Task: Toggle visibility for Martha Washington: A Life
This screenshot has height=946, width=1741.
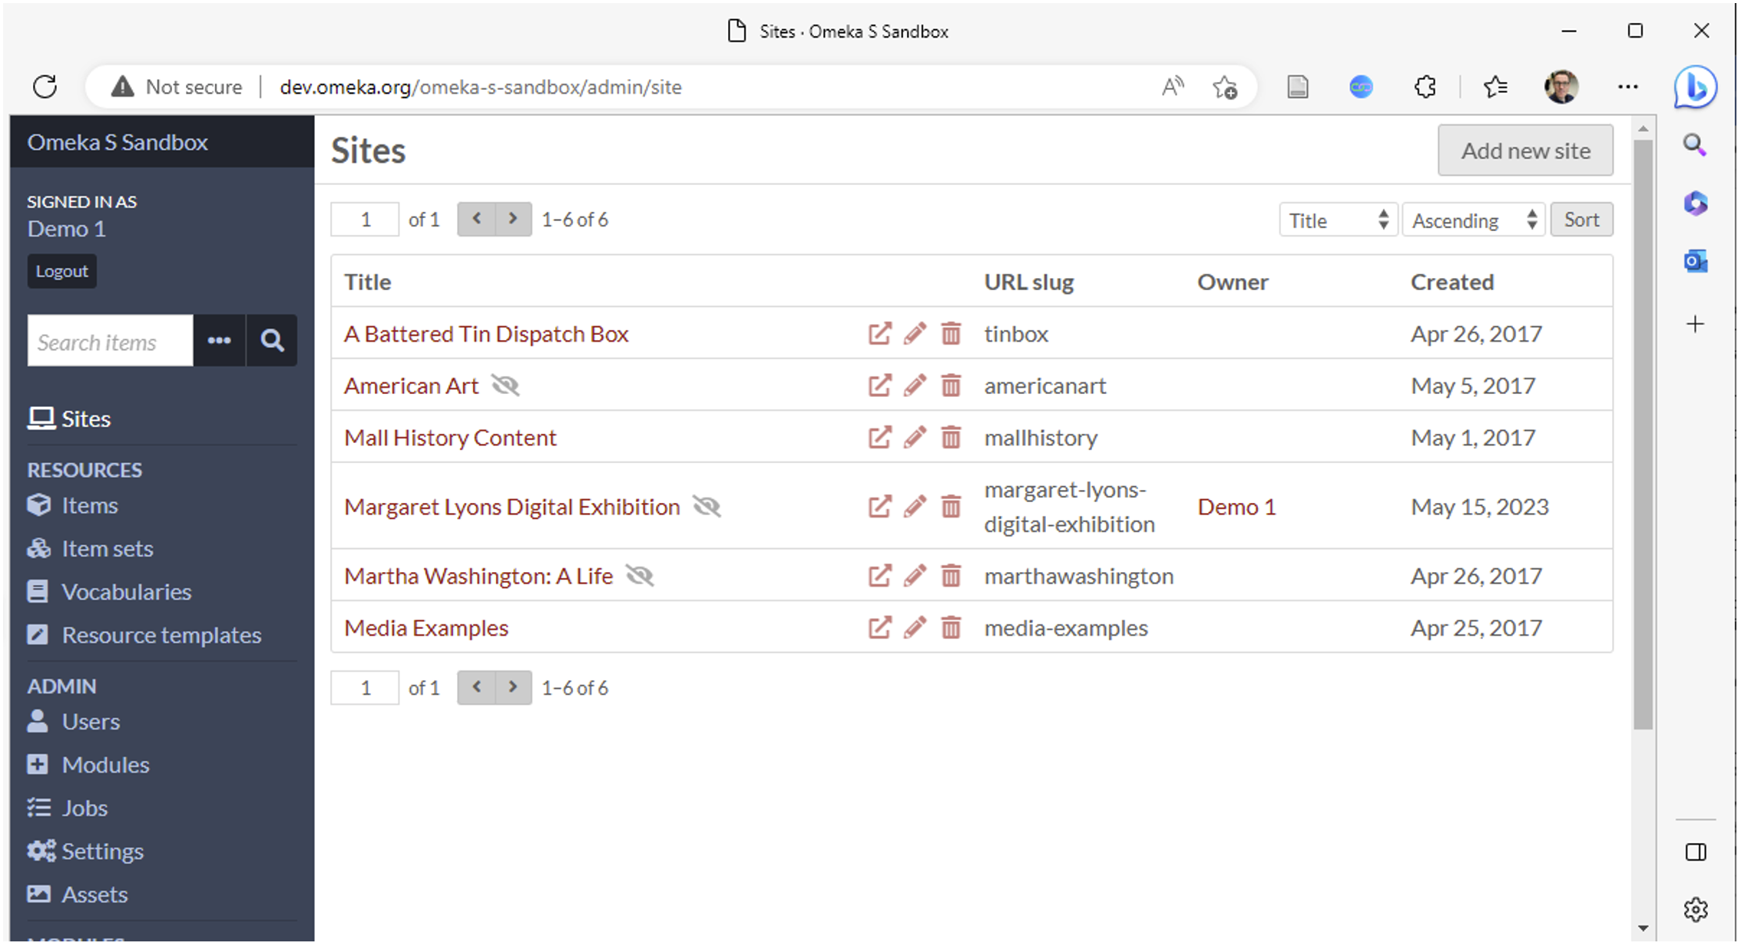Action: point(640,576)
